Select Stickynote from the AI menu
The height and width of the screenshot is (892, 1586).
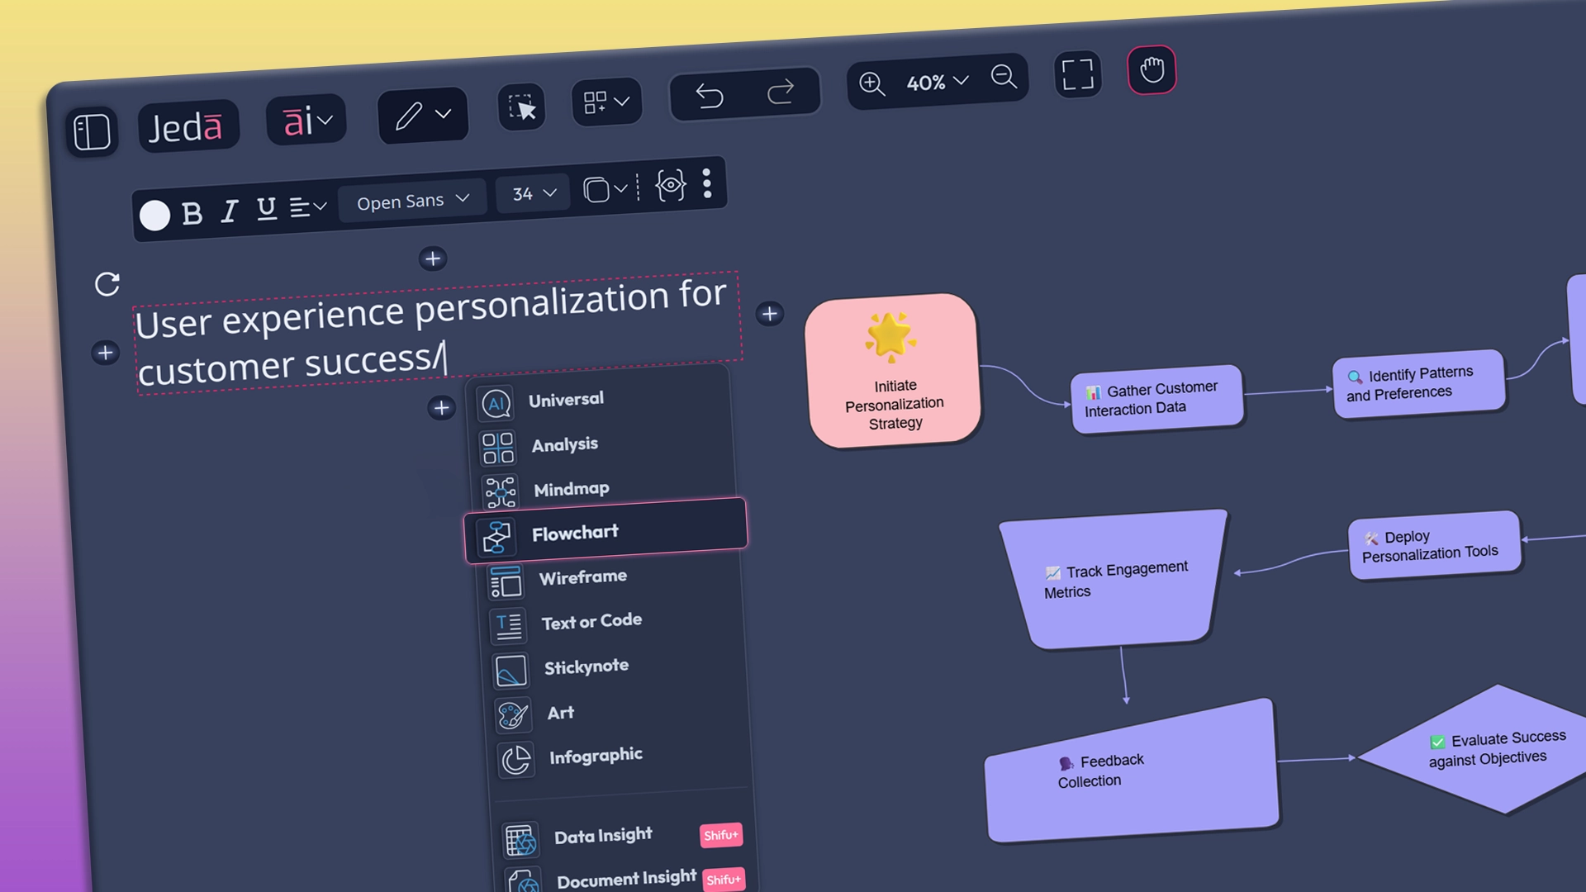586,666
